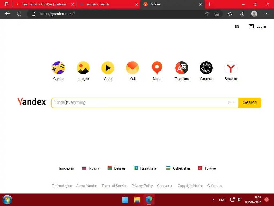This screenshot has width=274, height=206.
Task: Open the notification badge in taskbar
Action: click(267, 200)
